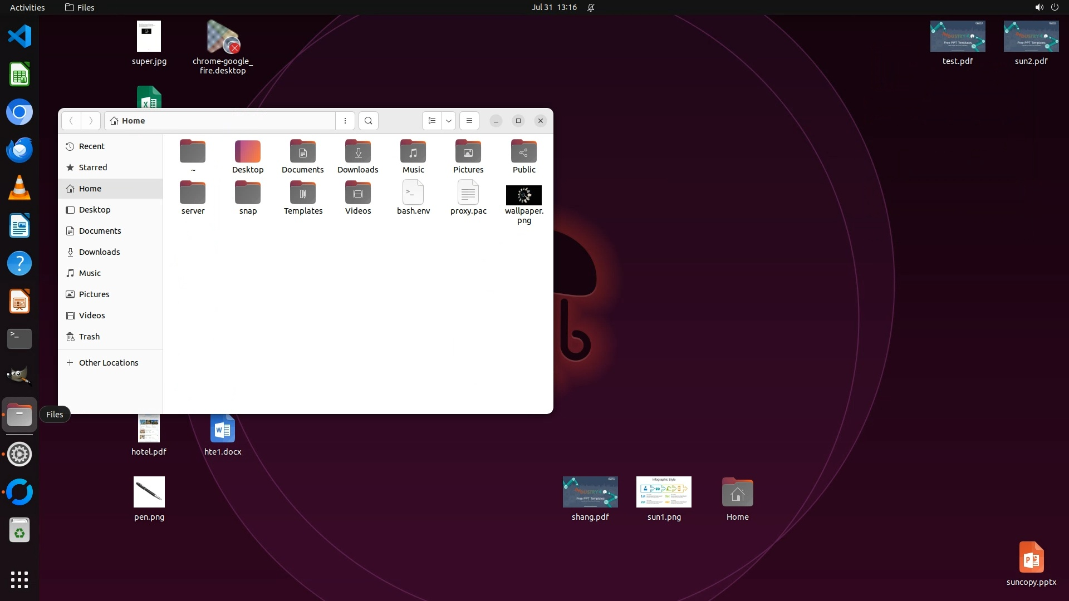Open the view options dropdown arrow
The width and height of the screenshot is (1069, 601).
point(449,121)
